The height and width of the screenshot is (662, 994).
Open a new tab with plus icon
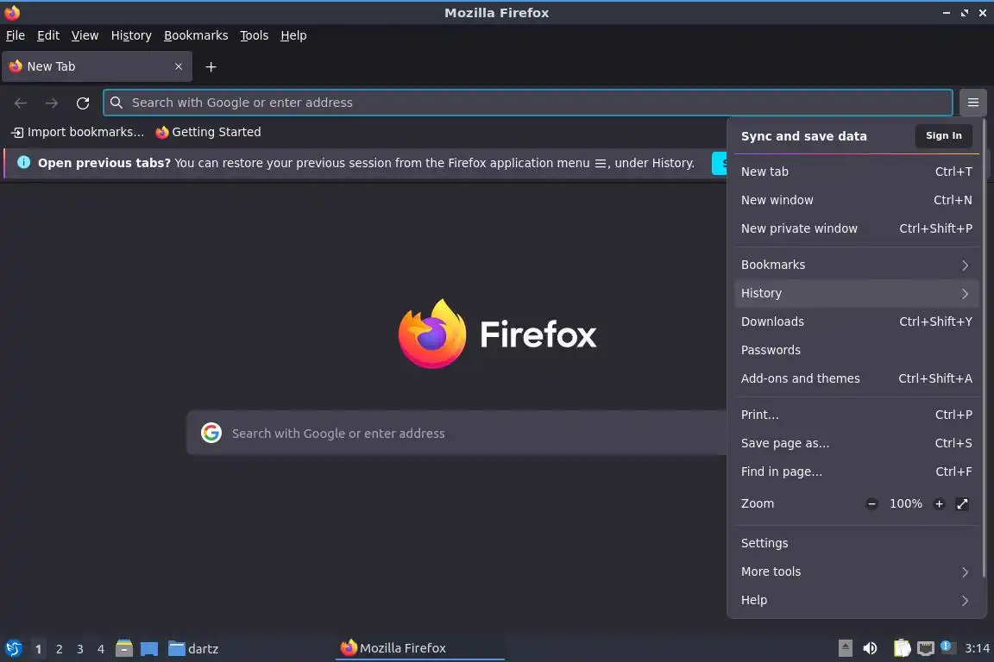(211, 66)
